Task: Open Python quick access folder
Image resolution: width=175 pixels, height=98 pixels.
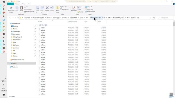Action: (15, 56)
